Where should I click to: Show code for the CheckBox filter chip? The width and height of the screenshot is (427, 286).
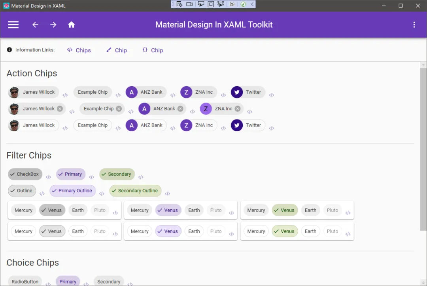(x=49, y=177)
